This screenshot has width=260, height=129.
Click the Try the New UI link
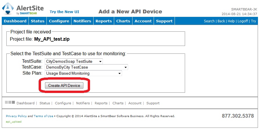click(64, 12)
